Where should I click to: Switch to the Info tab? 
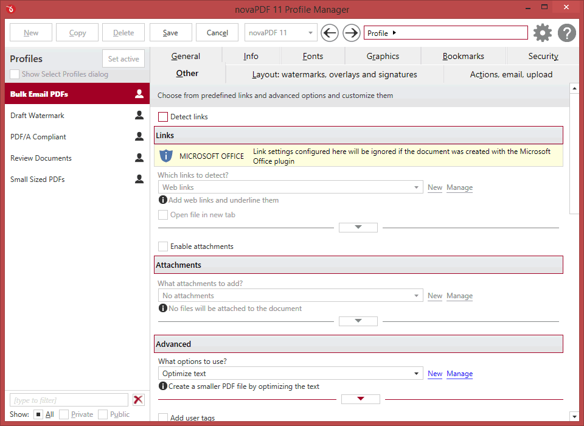(251, 56)
